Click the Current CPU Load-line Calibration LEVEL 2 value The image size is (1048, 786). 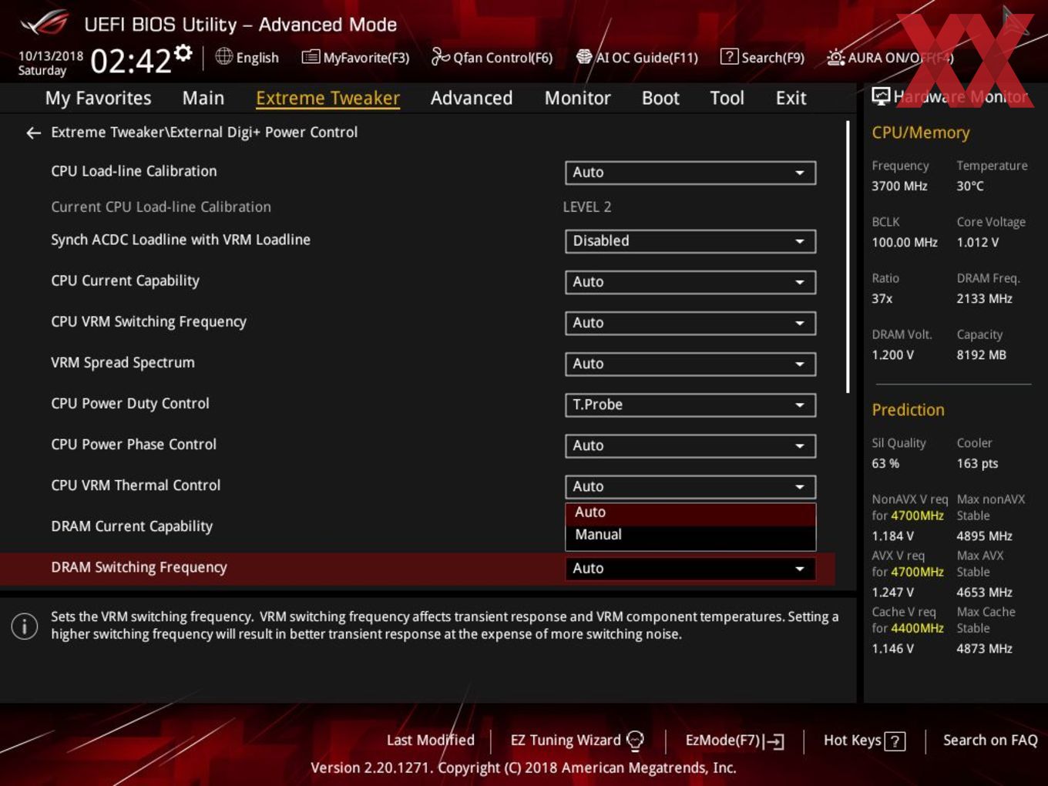tap(587, 207)
